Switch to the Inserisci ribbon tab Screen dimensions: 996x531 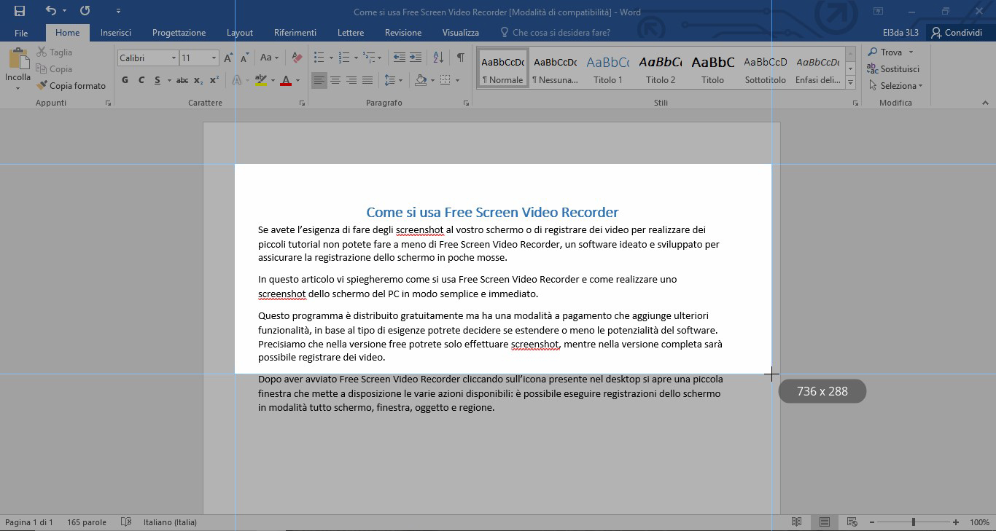[116, 33]
